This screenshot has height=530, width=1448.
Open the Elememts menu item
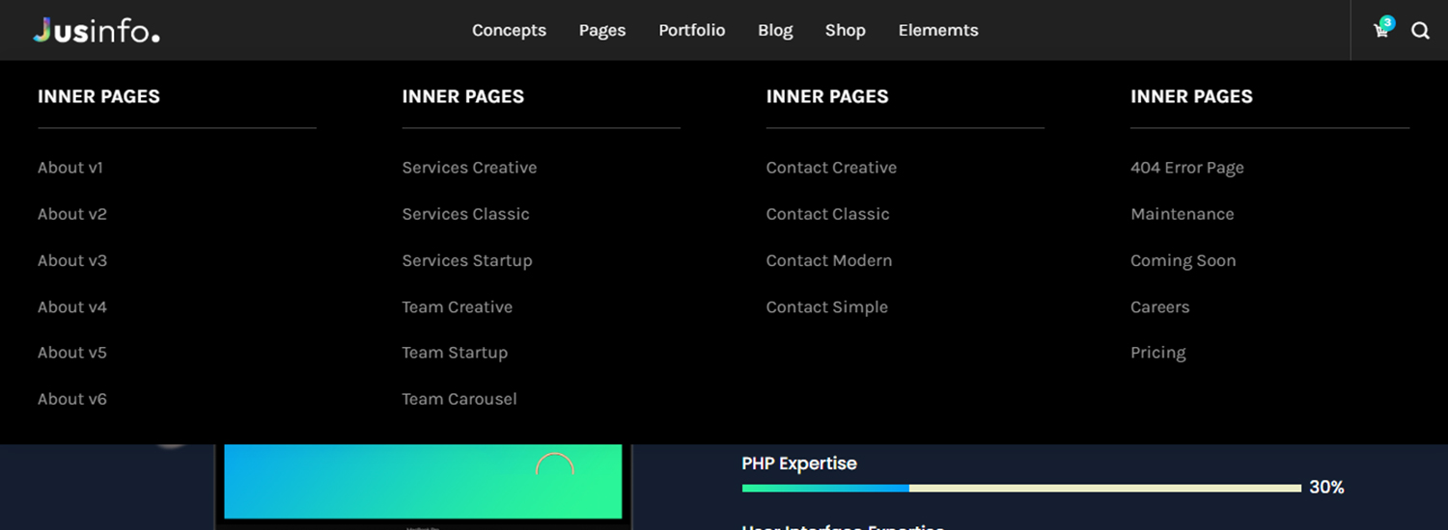tap(937, 31)
